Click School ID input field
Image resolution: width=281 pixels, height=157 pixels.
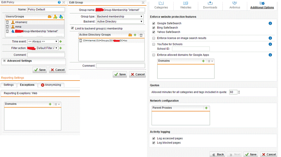click(x=191, y=49)
